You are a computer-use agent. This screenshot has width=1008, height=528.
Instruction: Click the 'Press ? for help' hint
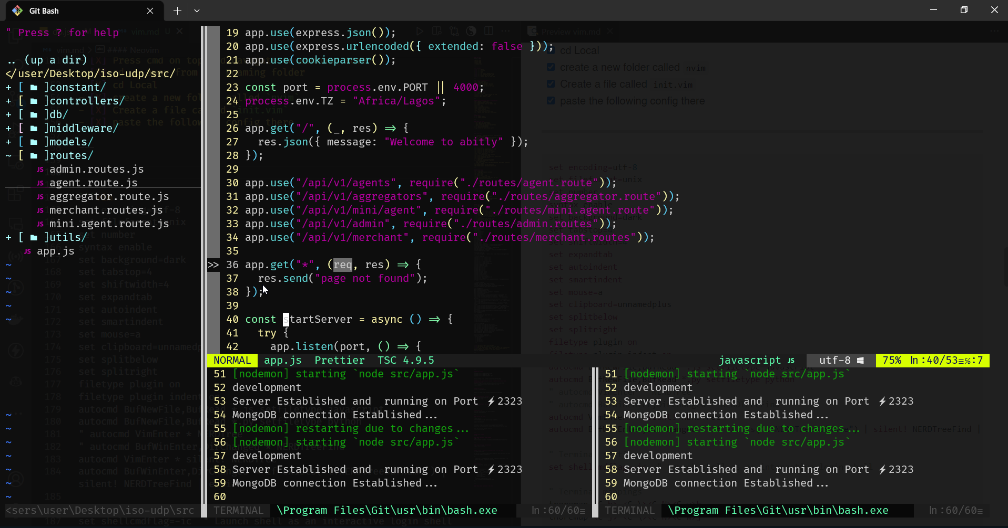pyautogui.click(x=63, y=33)
